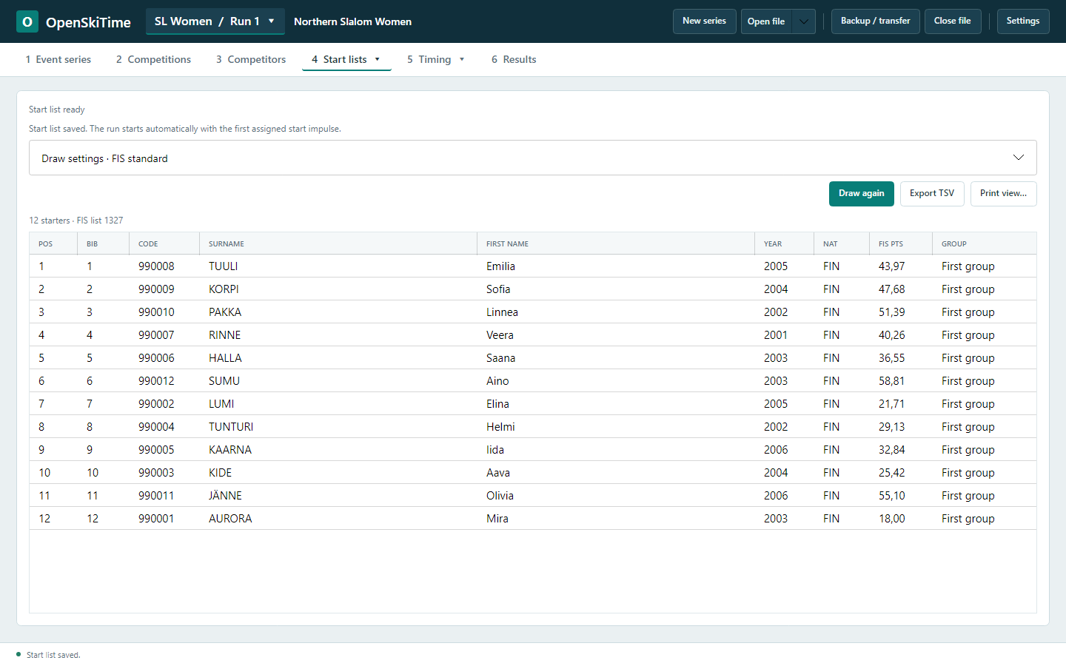Open the Backup / transfer dialog
Viewport: 1066px width, 666px height.
click(876, 21)
